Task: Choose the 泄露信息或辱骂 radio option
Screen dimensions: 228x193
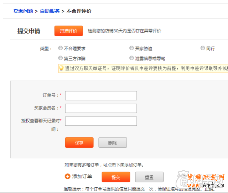Action: click(x=132, y=58)
